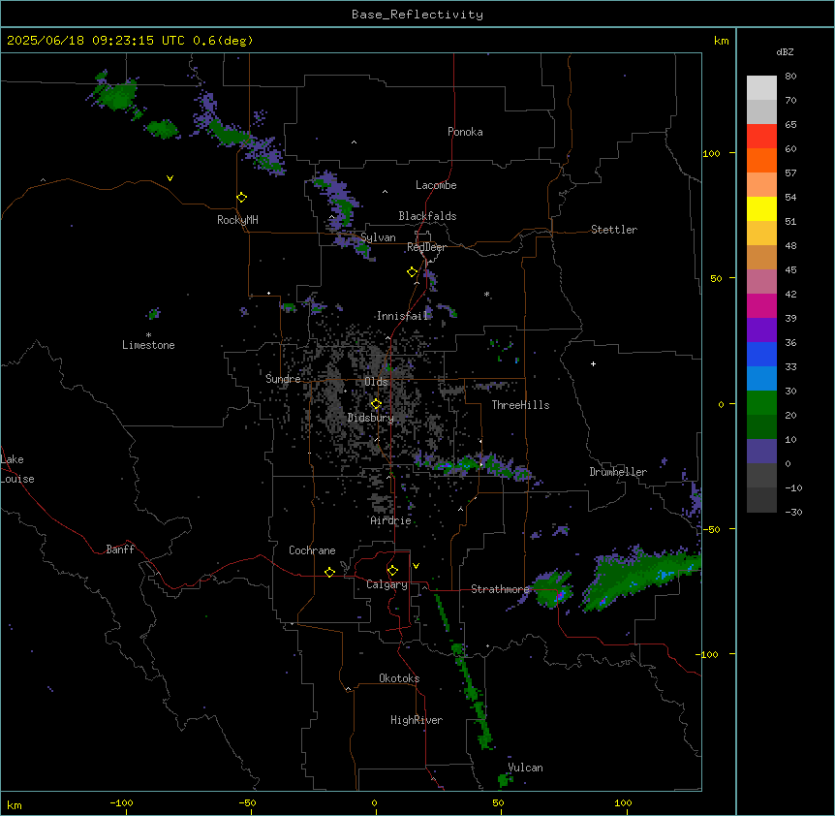Click the green echo cell beside Vulcan
835x816 pixels.
pyautogui.click(x=505, y=780)
